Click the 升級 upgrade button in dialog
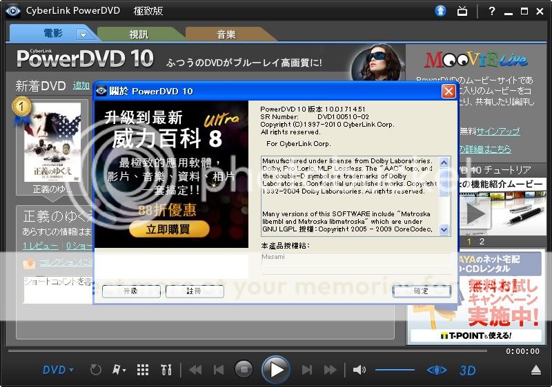This screenshot has width=552, height=387. coord(131,291)
